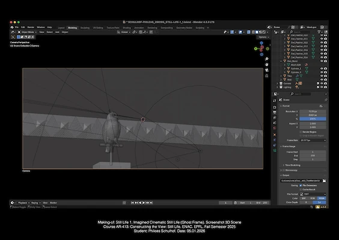Click the navigation gizmo green Y axis
The height and width of the screenshot is (240, 339).
point(256,49)
